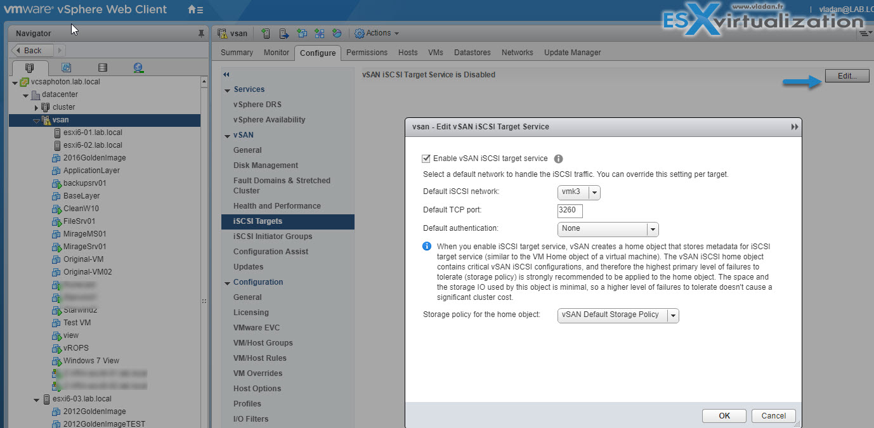The height and width of the screenshot is (428, 874).
Task: Click the Move Hosts into Cluster icon
Action: click(284, 33)
